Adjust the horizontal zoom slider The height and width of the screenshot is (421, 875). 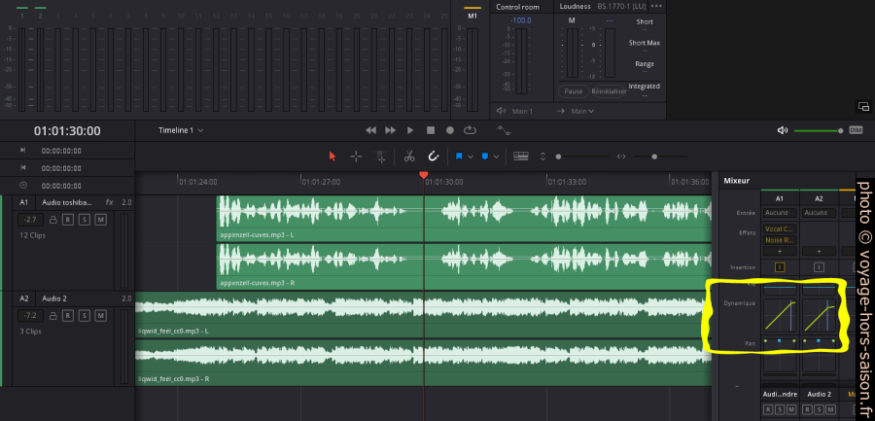pyautogui.click(x=661, y=157)
